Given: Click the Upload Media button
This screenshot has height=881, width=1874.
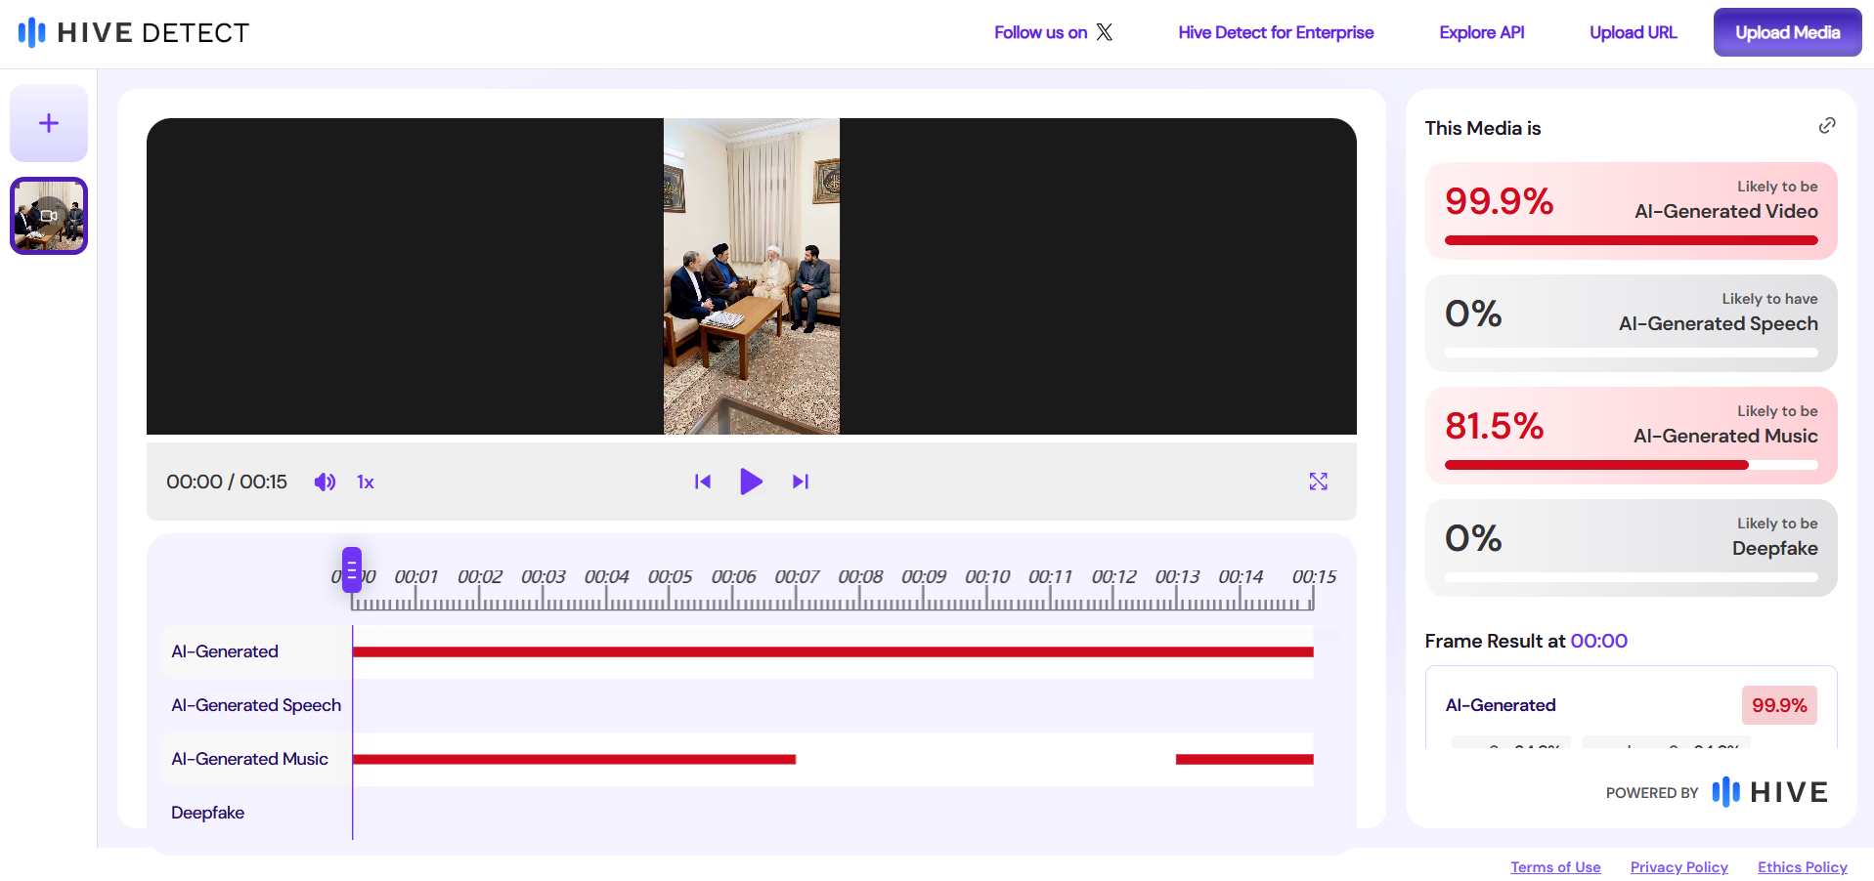Looking at the screenshot, I should pyautogui.click(x=1788, y=32).
